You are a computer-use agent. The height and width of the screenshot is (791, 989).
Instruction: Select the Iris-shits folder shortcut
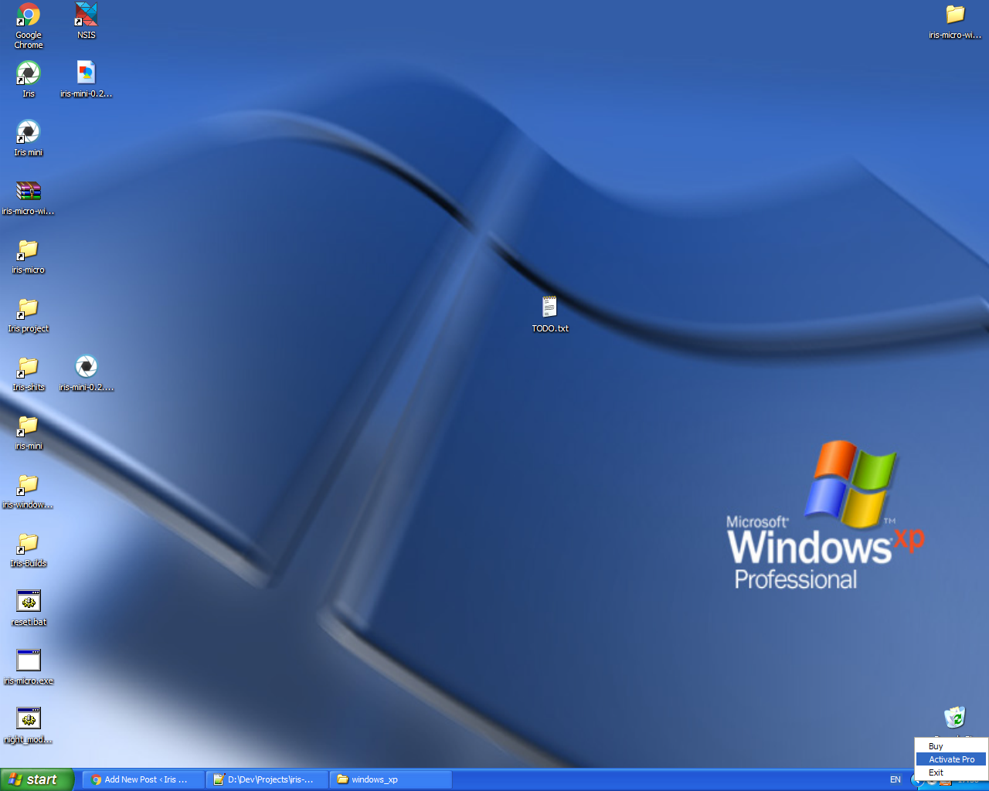[29, 372]
